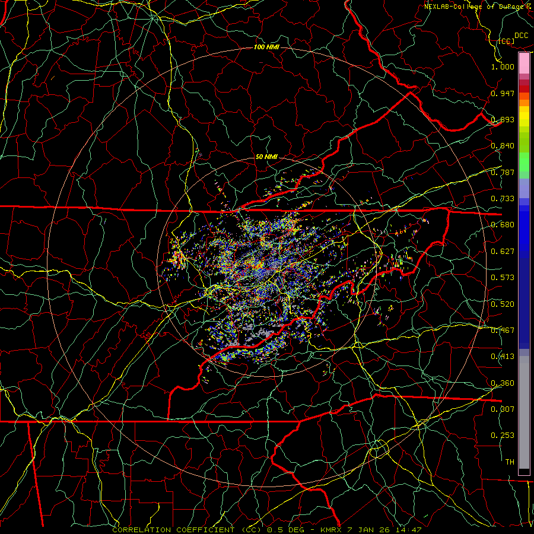Click the 0.893 scale value
This screenshot has height=534, width=534.
coord(503,119)
